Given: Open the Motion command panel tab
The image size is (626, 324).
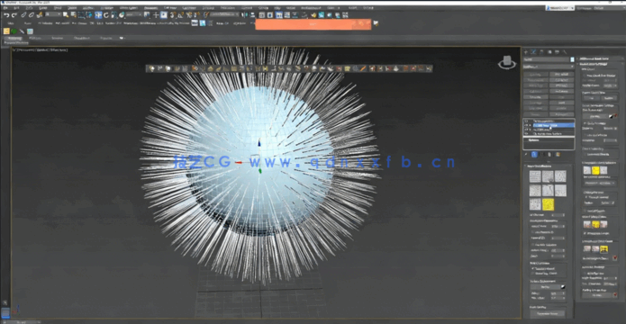Looking at the screenshot, I should click(549, 52).
